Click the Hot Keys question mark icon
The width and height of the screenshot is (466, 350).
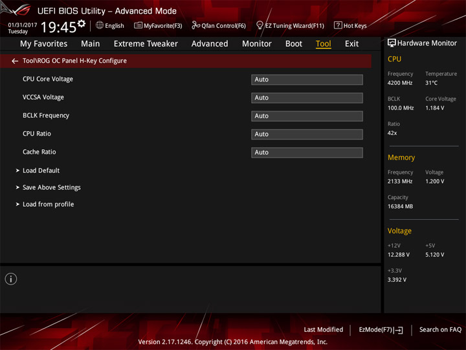[x=338, y=25]
